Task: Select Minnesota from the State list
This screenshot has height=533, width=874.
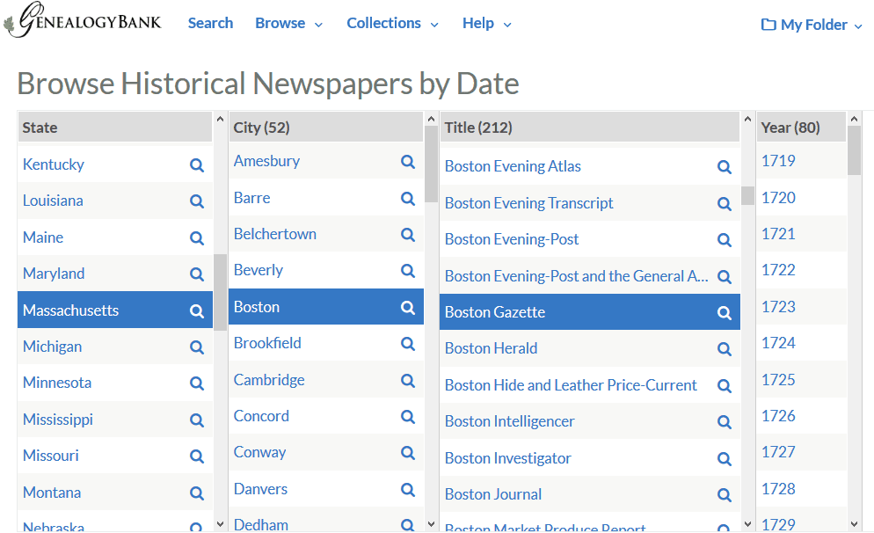Action: 57,383
